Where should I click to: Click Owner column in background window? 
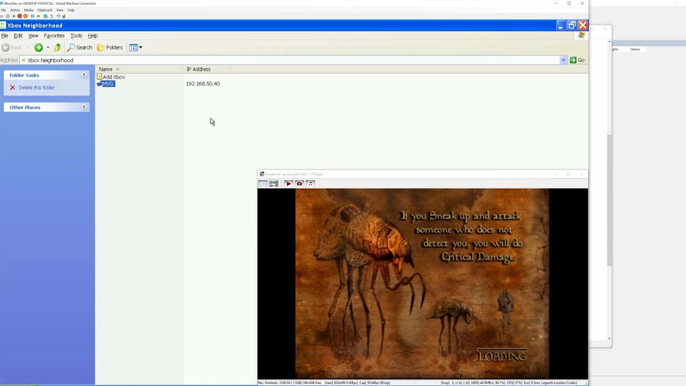tap(635, 49)
